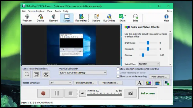
Task: Click the Encoder Options... button
Action: point(85,83)
